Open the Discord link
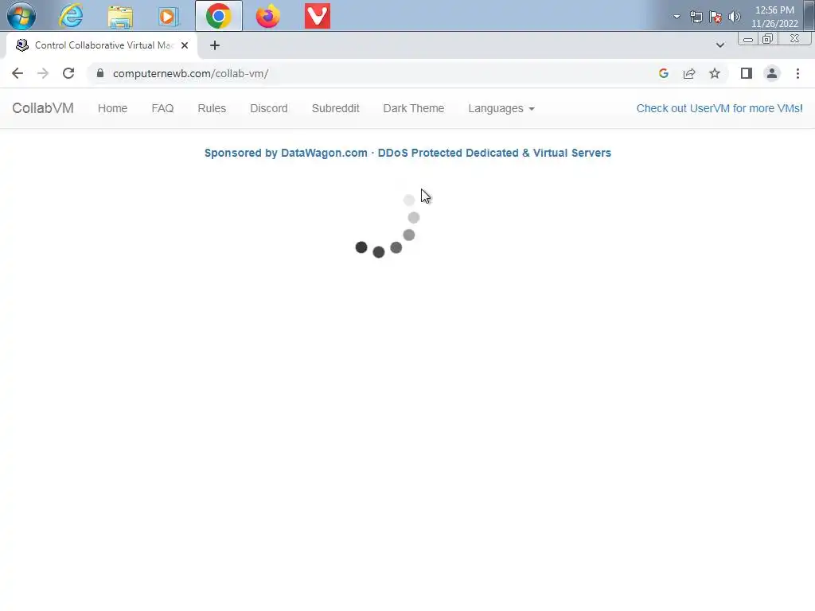The height and width of the screenshot is (611, 815). (x=269, y=108)
